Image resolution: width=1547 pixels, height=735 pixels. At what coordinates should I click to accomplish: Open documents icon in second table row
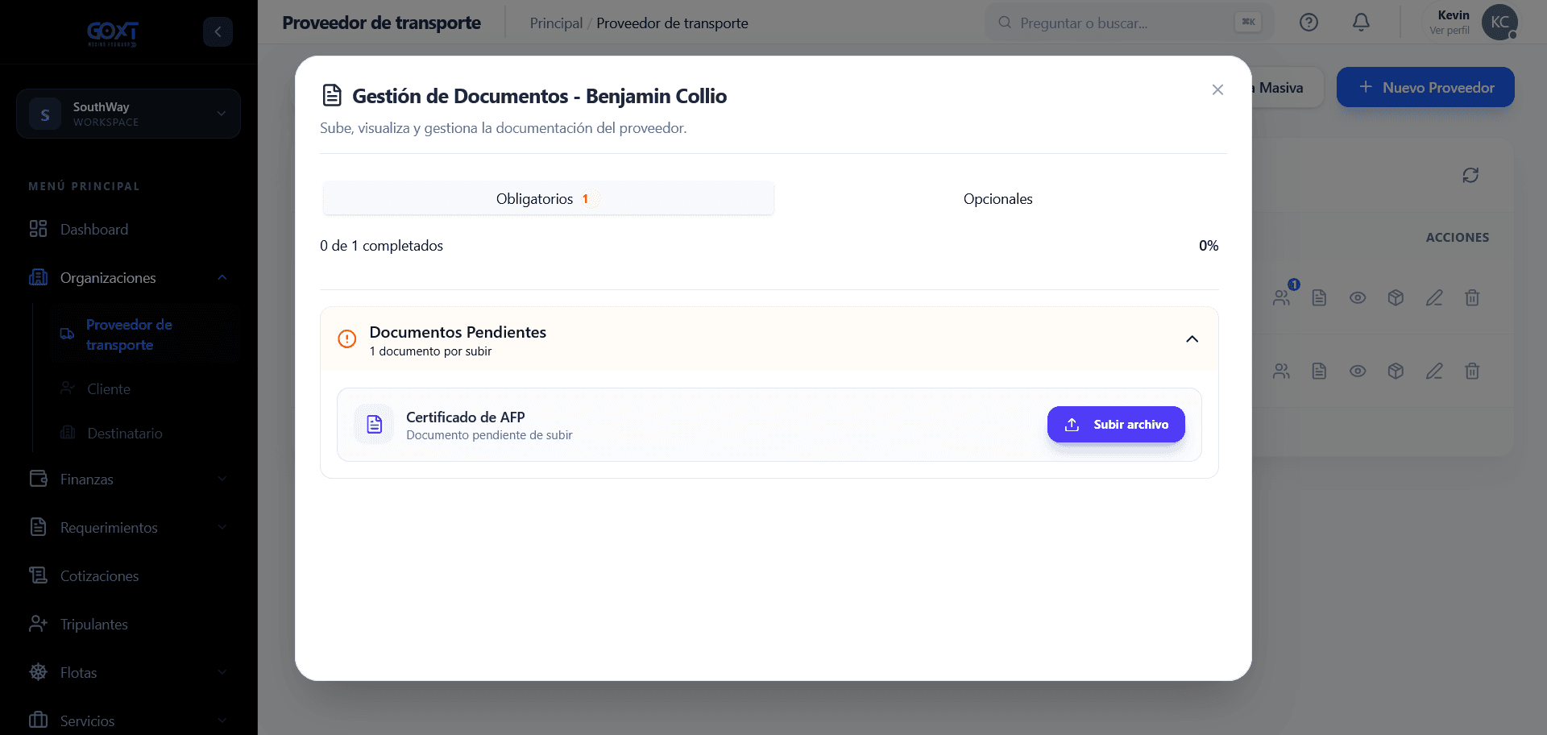[x=1319, y=371]
